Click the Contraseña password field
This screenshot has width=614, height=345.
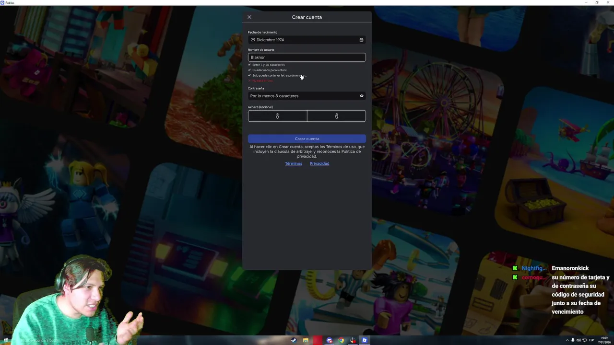click(x=307, y=96)
